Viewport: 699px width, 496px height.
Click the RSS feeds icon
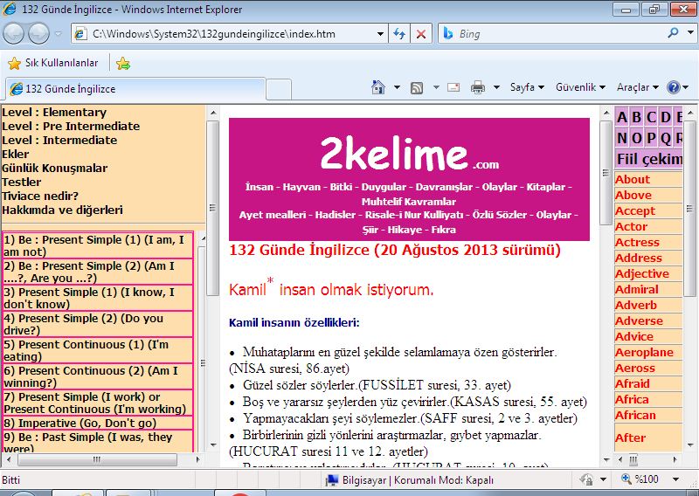click(417, 88)
